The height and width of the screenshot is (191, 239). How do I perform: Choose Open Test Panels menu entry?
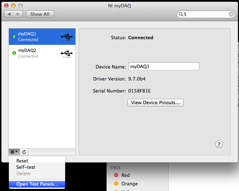(37, 184)
